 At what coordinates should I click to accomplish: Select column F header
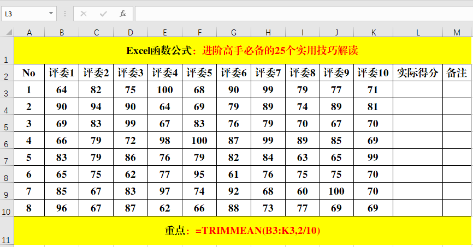pyautogui.click(x=199, y=32)
